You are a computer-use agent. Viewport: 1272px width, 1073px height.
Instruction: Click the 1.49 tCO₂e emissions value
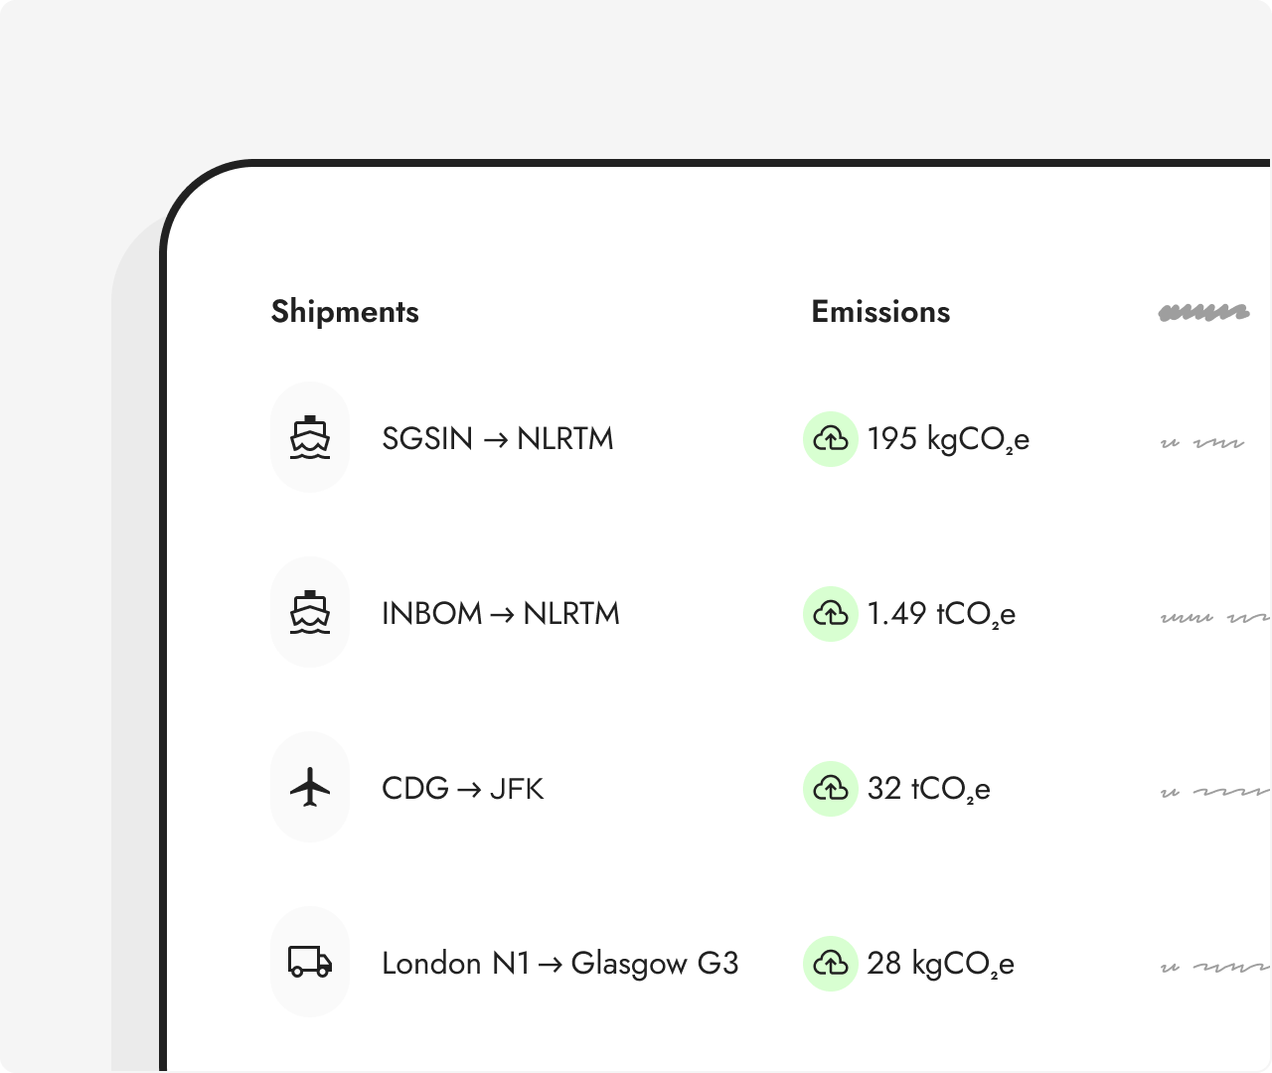(941, 613)
